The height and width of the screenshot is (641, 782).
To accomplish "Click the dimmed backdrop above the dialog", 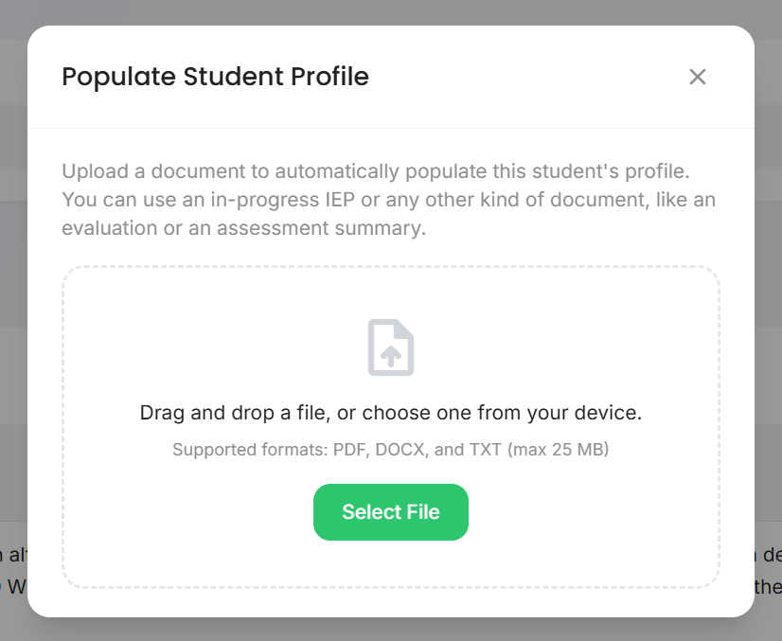I will 391,11.
